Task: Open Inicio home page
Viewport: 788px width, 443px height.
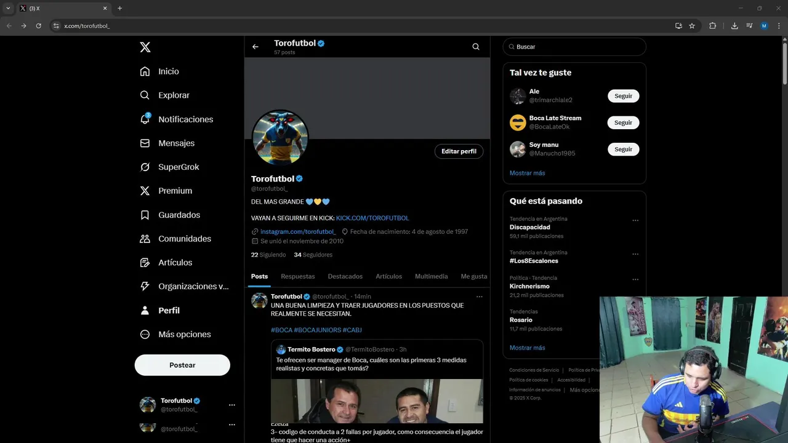Action: click(160, 71)
